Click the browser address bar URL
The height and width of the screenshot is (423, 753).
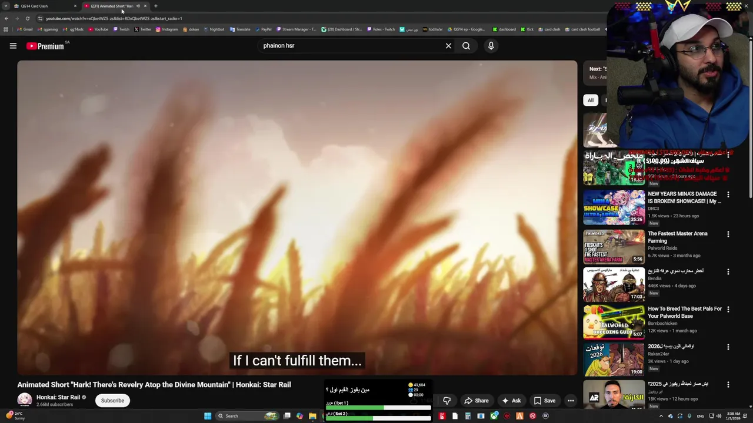click(114, 18)
